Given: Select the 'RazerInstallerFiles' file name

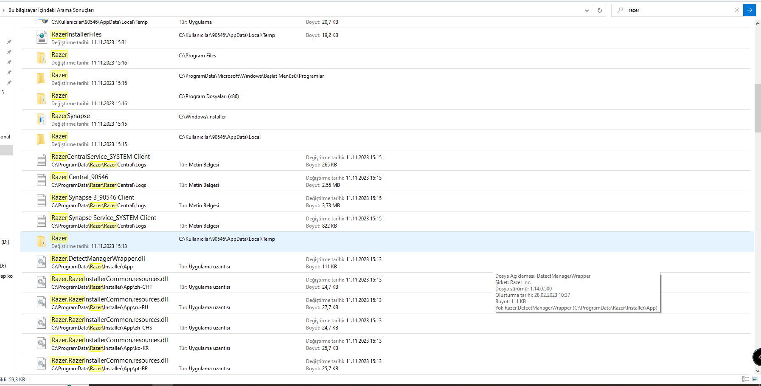Looking at the screenshot, I should (76, 34).
